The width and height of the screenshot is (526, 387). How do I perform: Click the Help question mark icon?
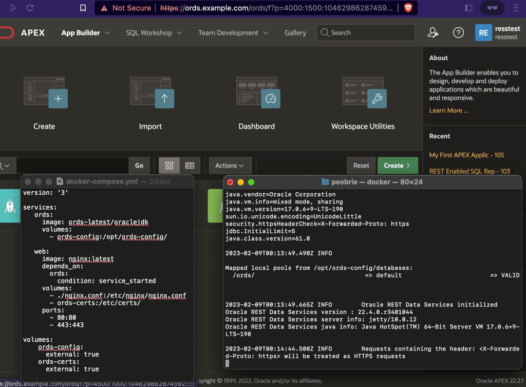click(458, 33)
